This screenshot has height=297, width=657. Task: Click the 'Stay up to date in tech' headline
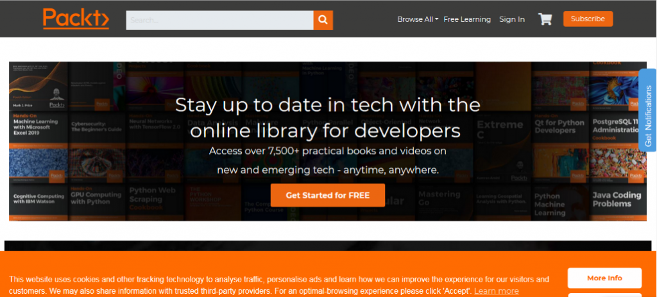328,118
